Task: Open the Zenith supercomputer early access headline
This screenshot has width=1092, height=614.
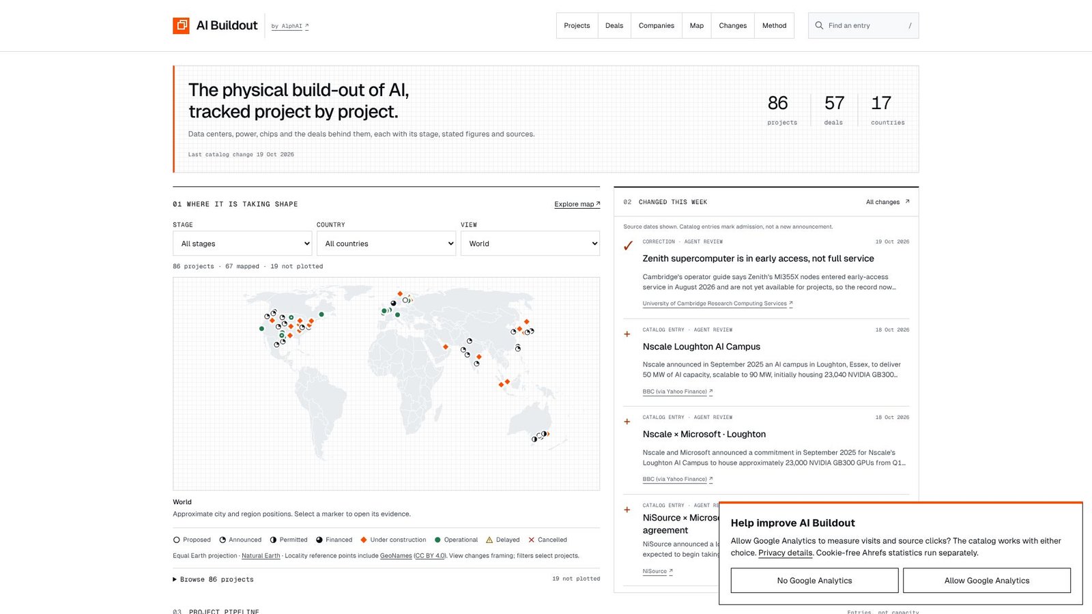Action: click(758, 259)
